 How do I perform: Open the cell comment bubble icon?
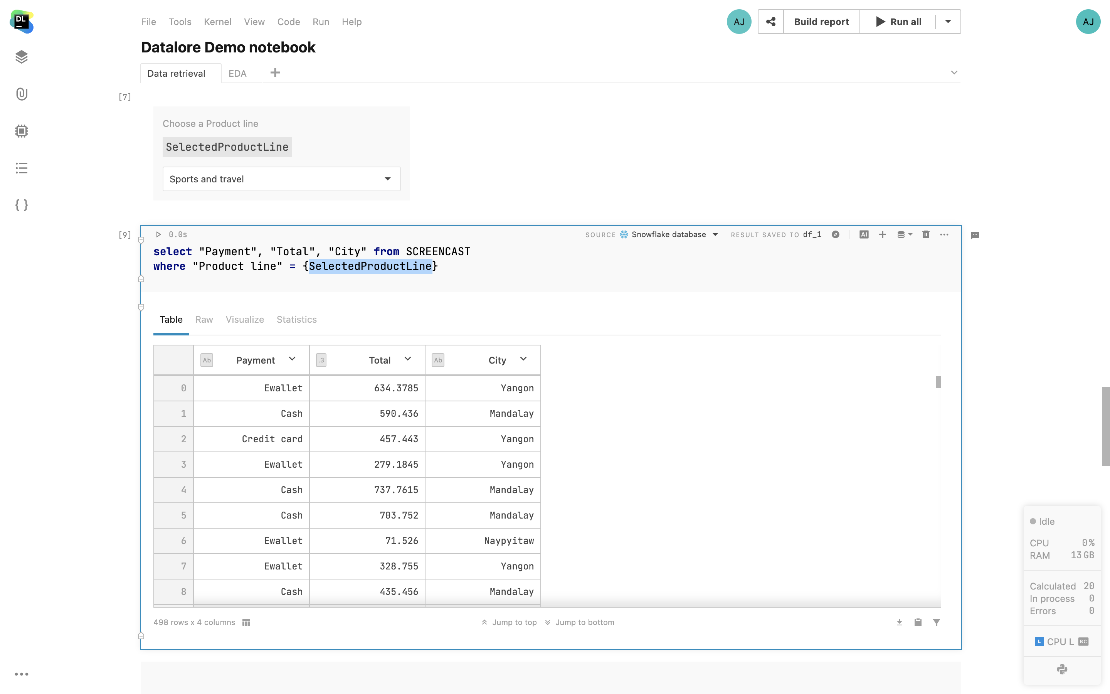tap(975, 235)
